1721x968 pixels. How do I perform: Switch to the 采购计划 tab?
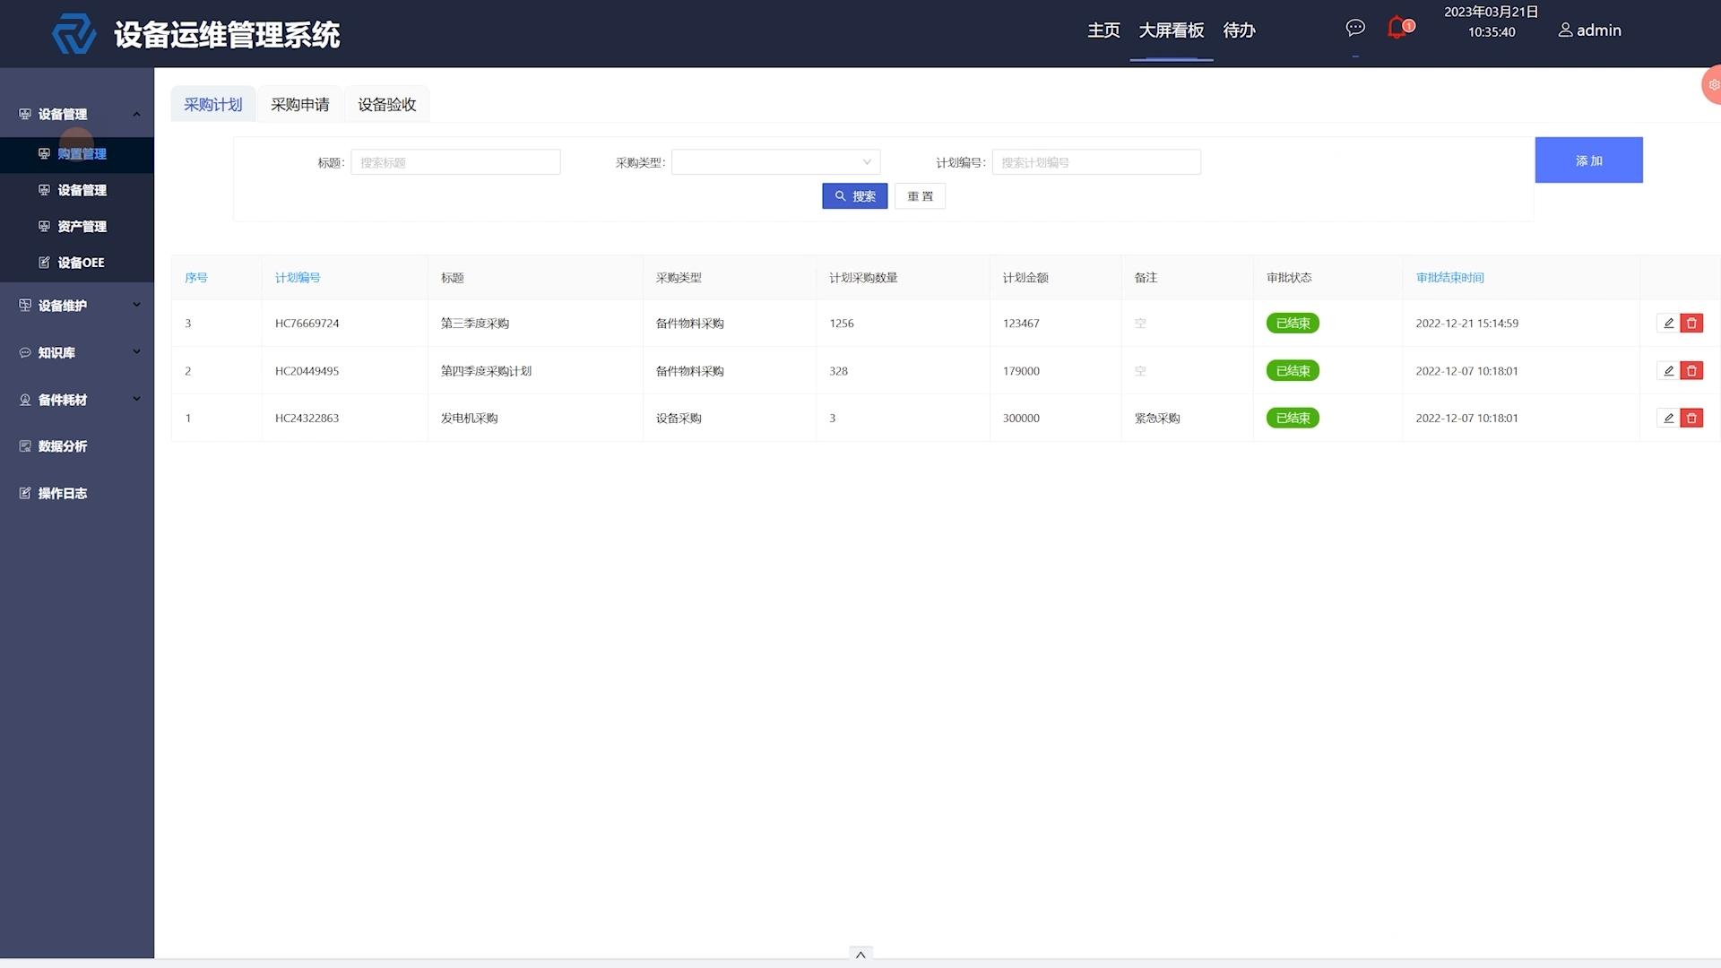click(x=213, y=105)
